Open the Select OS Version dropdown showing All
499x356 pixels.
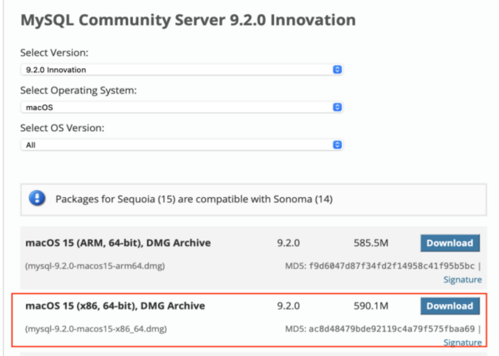181,145
